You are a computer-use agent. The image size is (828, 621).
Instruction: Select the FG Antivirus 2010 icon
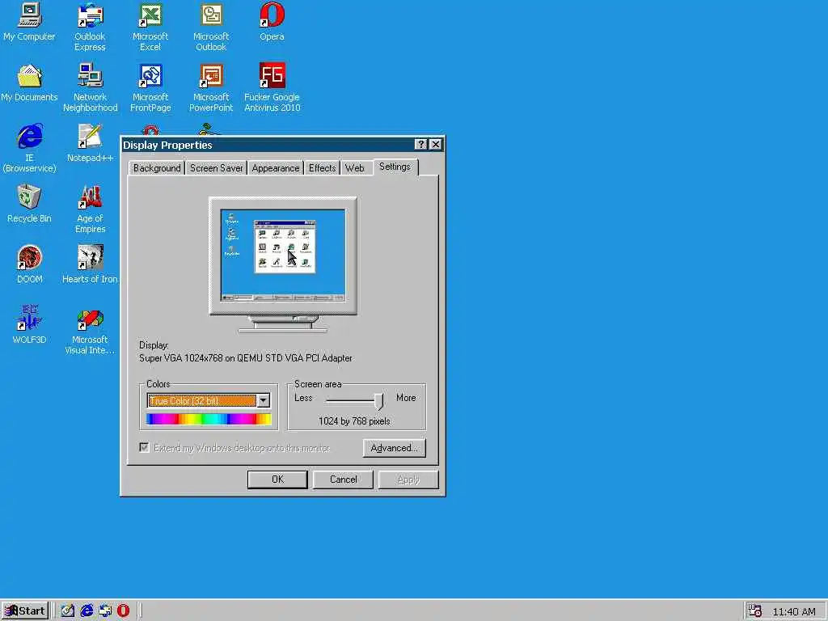(272, 87)
